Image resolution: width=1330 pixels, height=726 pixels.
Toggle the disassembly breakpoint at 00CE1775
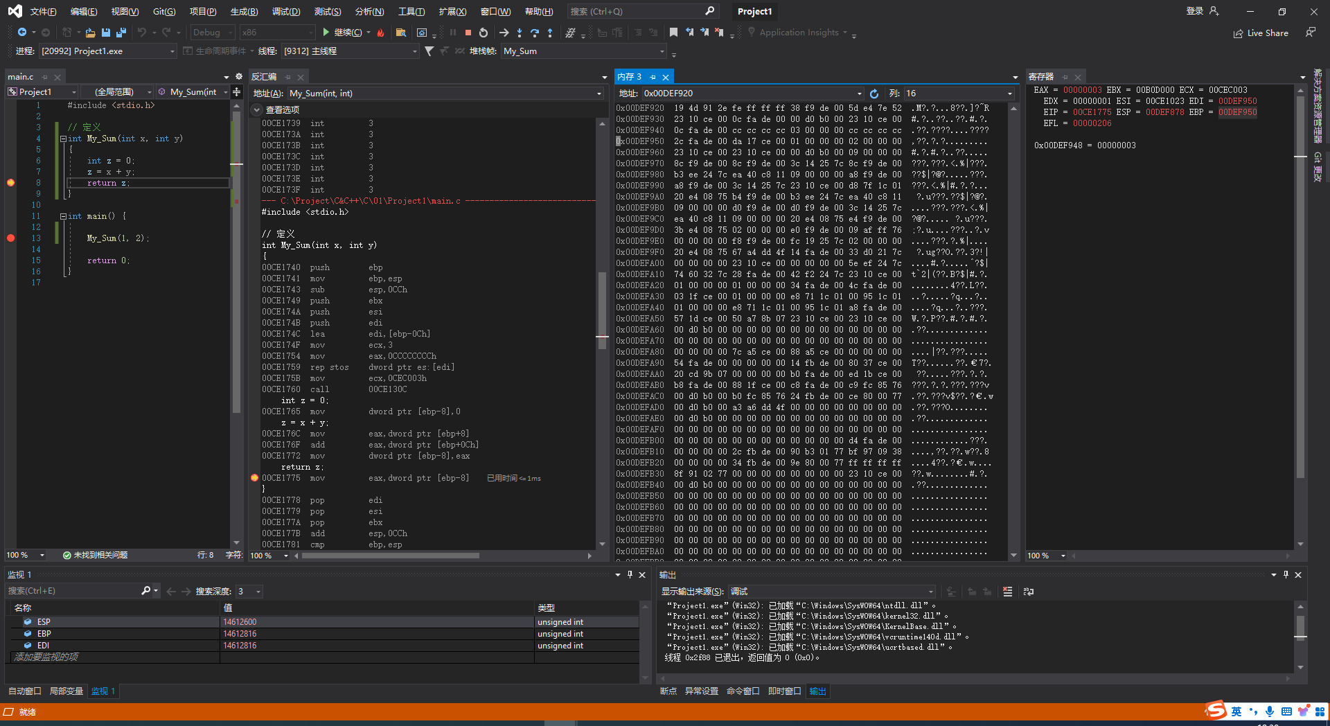click(254, 478)
